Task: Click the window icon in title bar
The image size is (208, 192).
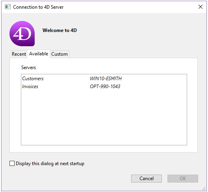Action: point(8,7)
